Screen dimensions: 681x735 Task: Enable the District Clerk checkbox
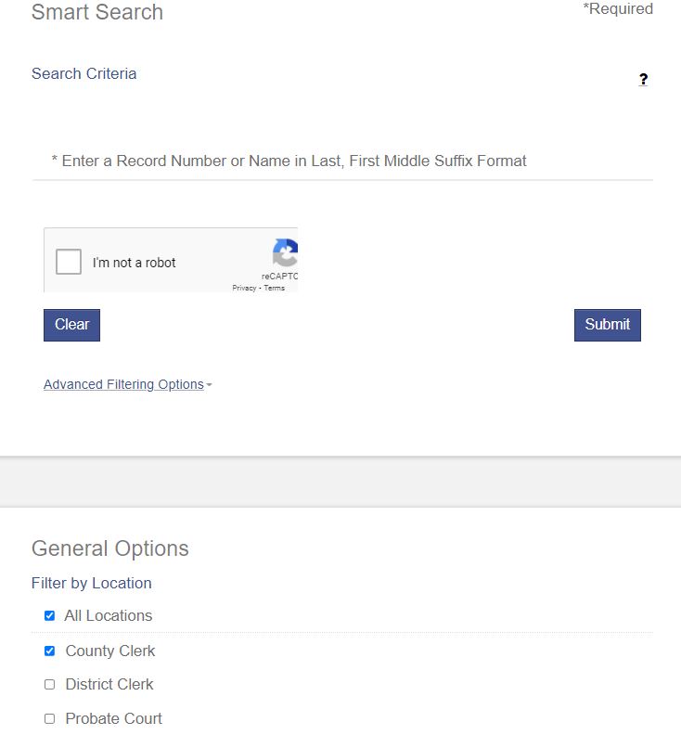point(50,685)
